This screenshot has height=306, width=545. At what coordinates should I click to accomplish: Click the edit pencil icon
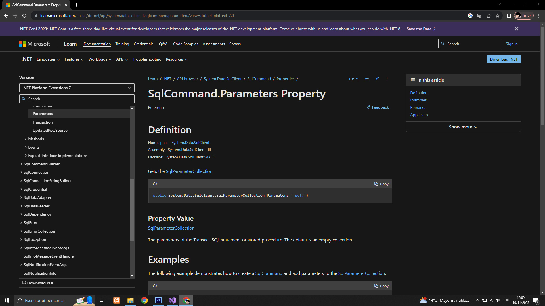(x=377, y=79)
